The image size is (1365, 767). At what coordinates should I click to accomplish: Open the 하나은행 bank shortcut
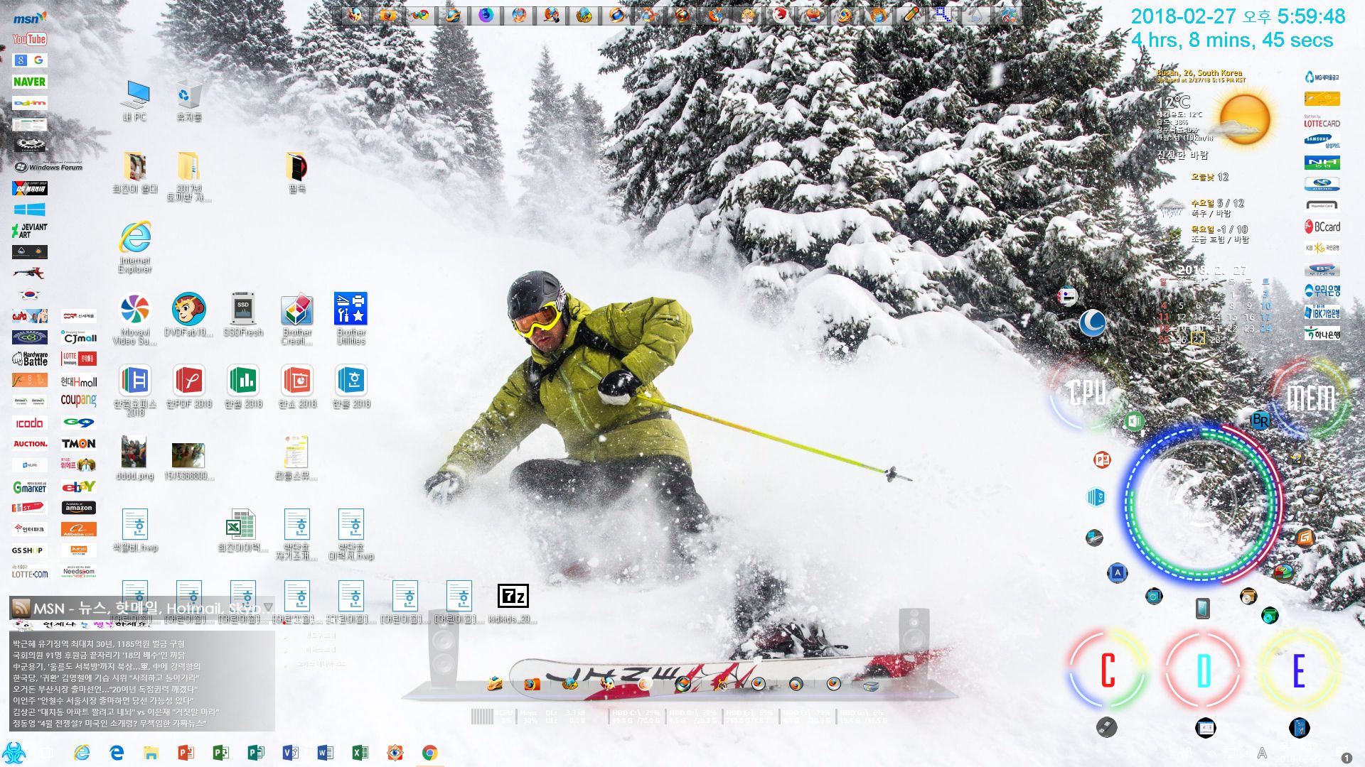pos(1322,334)
